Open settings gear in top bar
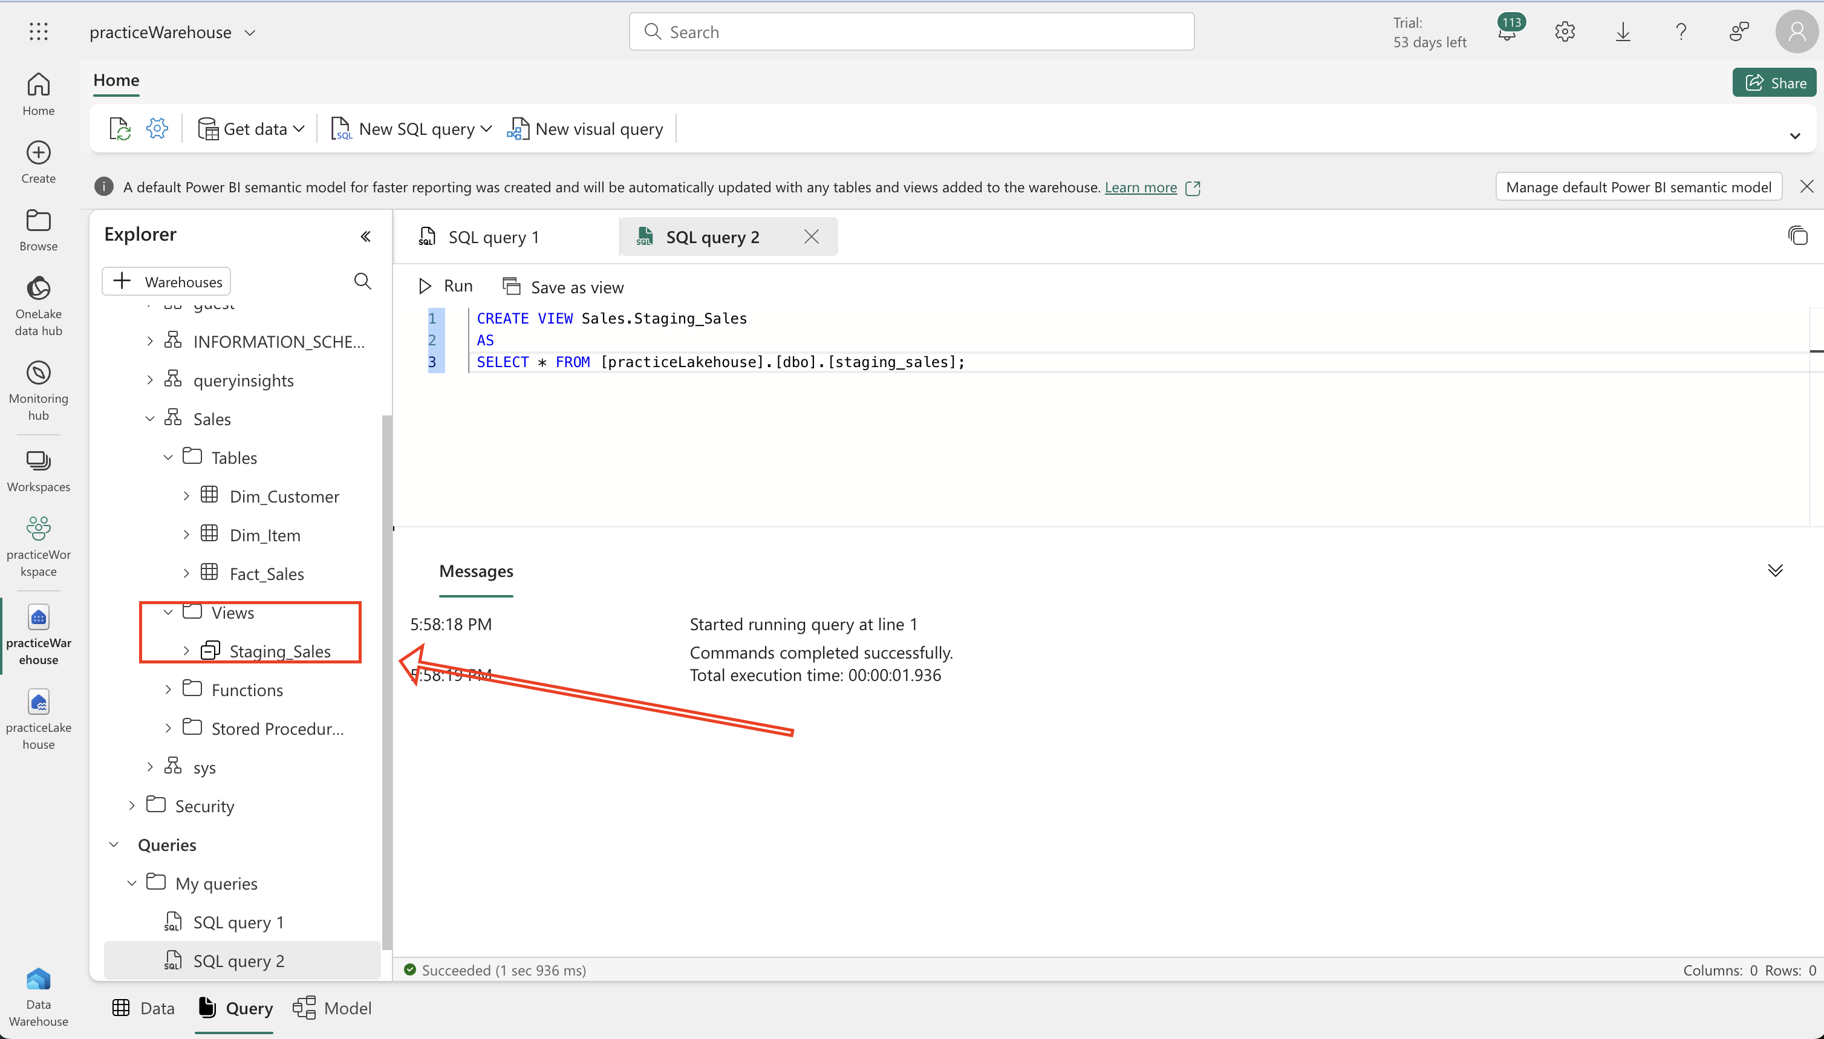Screen dimensions: 1824x1039 click(1565, 31)
